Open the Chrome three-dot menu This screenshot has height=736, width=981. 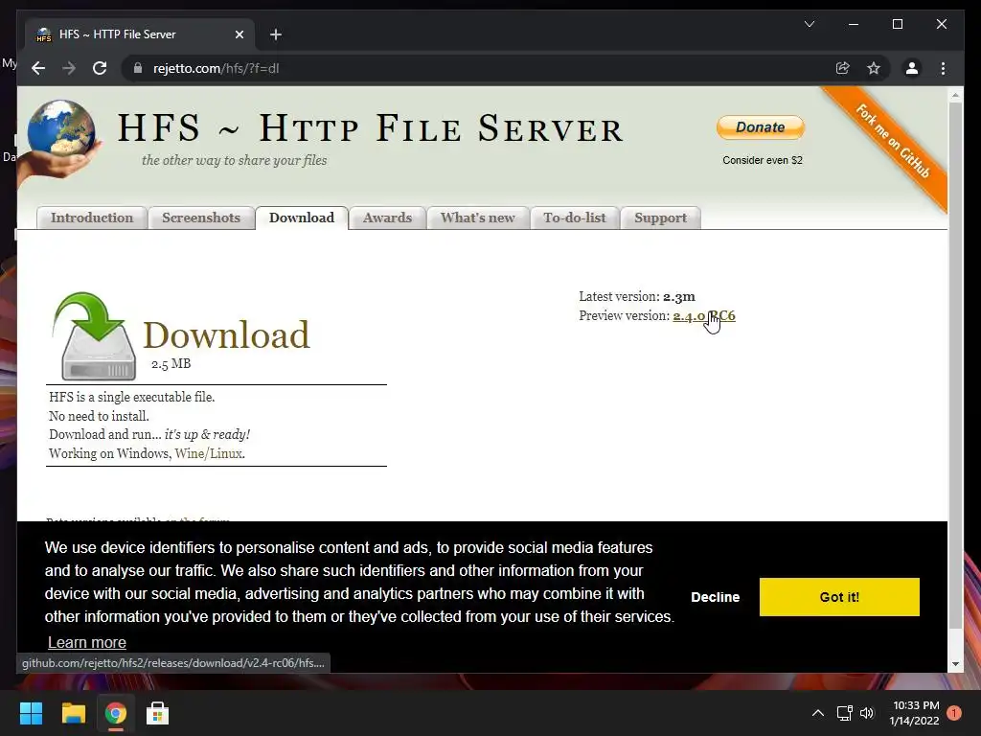943,68
